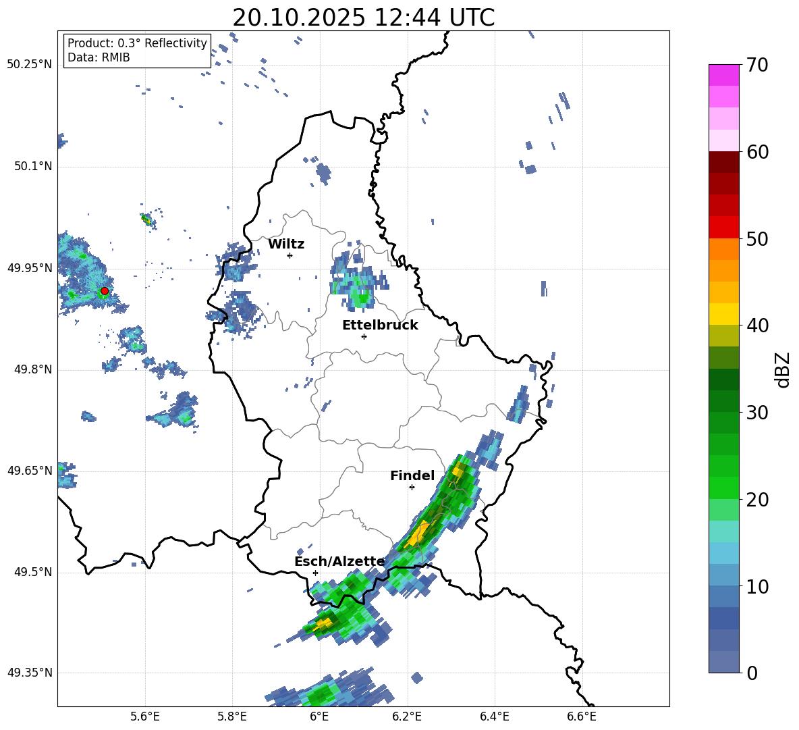The height and width of the screenshot is (730, 799).
Task: Click the 50.25°N latitude label
Action: [x=30, y=65]
